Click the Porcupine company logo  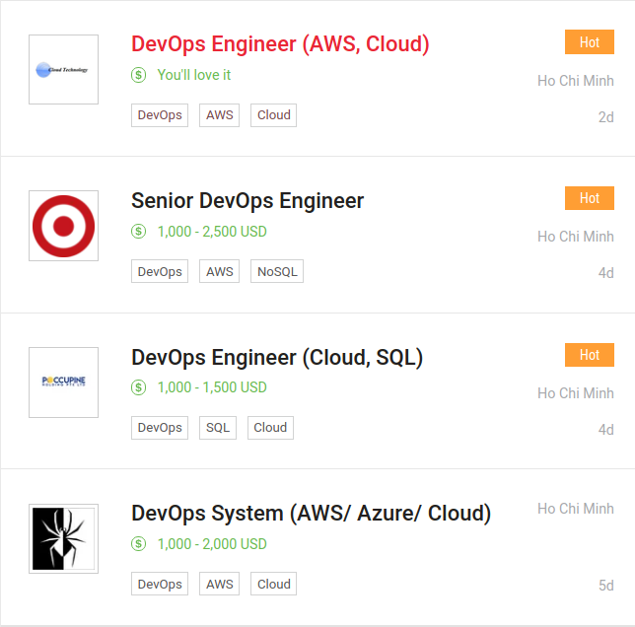[x=63, y=383]
